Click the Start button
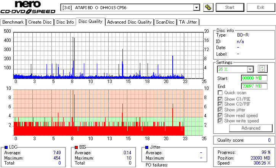Image resolution: width=276 pixels, height=168 pixels. coord(230,7)
